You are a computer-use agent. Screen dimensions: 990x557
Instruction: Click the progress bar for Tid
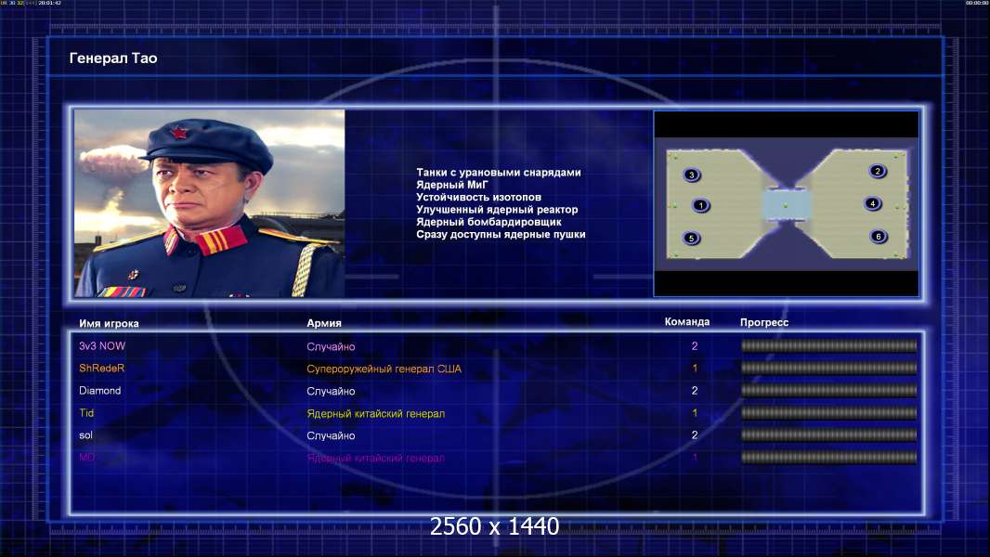pos(829,412)
